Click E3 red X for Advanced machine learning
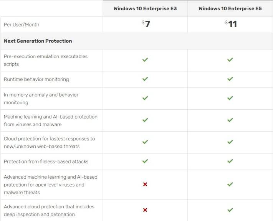The image size is (273, 221). pos(145,185)
